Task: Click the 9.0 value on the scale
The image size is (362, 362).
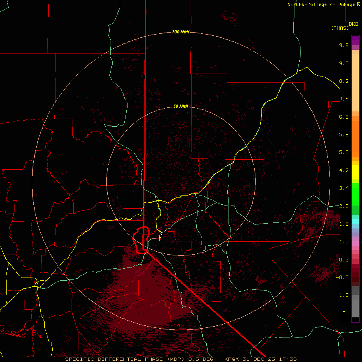Action: pos(344,63)
